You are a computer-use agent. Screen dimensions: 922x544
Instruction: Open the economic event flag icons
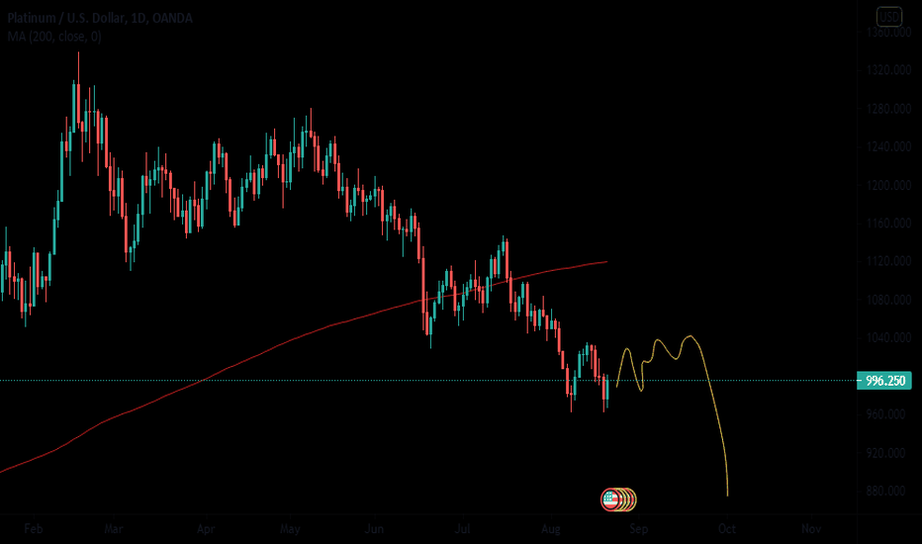click(x=618, y=499)
